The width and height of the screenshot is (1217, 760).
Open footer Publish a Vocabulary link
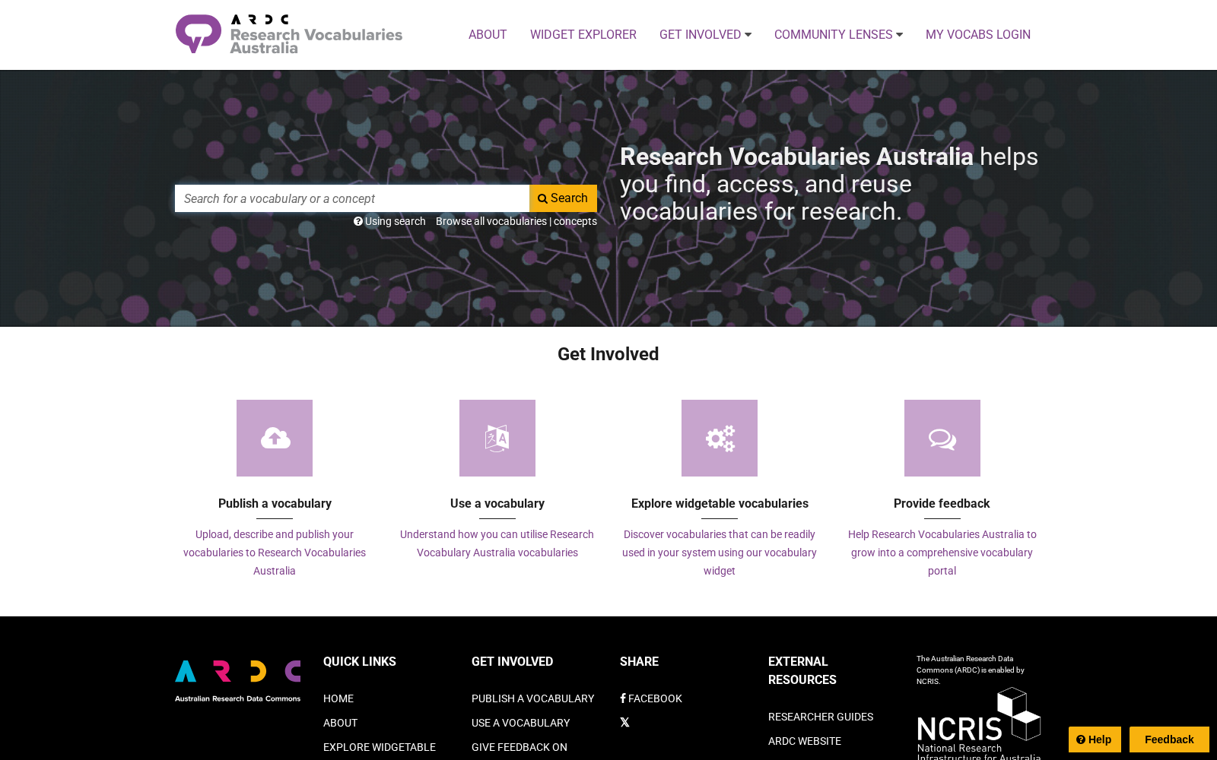532,698
